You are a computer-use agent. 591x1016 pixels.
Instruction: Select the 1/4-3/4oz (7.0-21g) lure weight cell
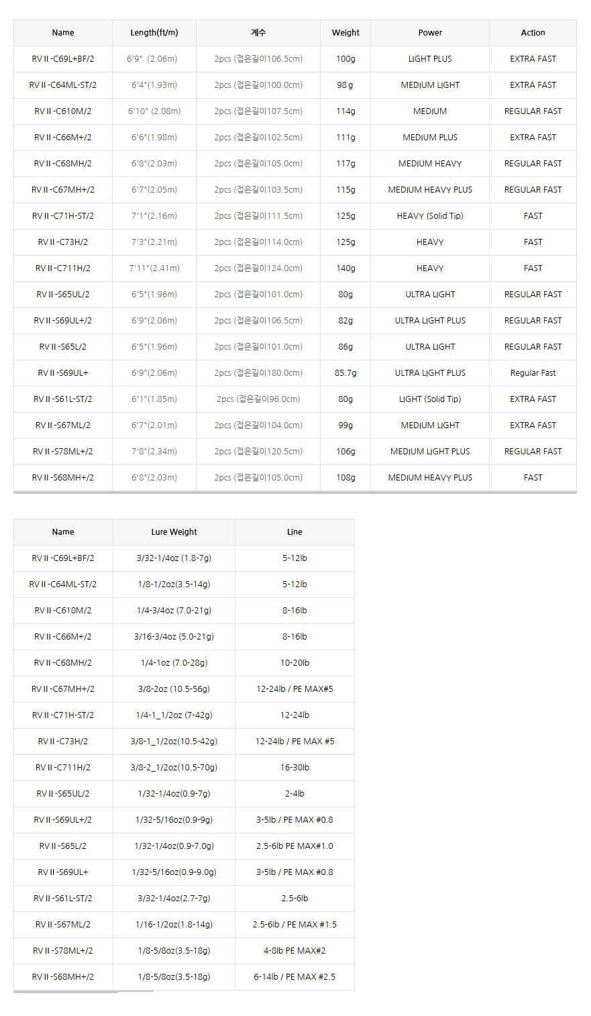pos(174,611)
